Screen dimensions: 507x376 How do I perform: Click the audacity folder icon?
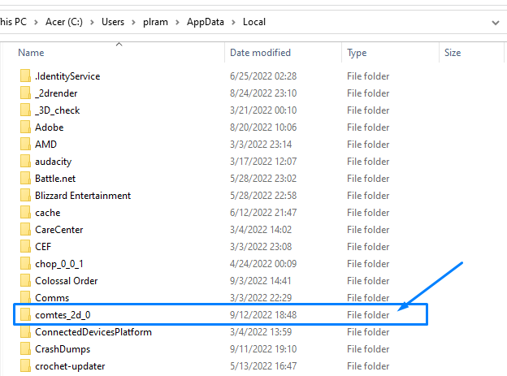point(24,162)
